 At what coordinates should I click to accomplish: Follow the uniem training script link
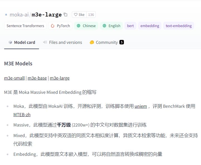(141, 106)
